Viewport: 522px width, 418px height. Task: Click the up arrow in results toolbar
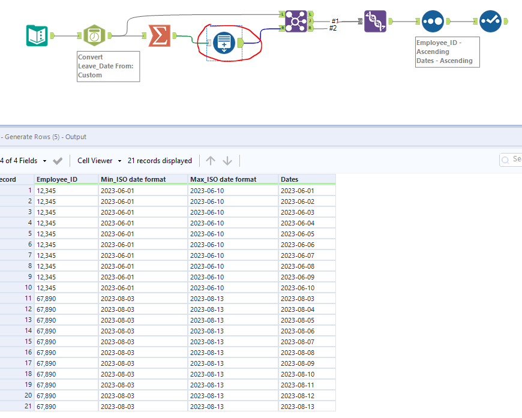click(x=211, y=161)
